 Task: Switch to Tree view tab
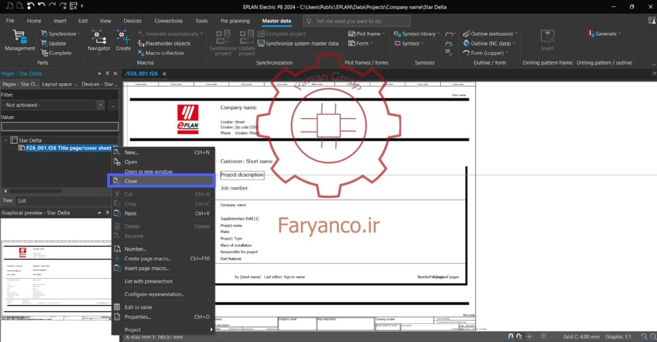[8, 200]
